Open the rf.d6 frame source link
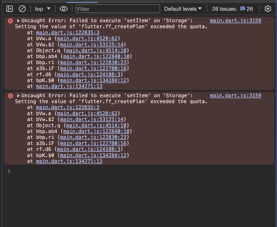This screenshot has width=277, height=227. (88, 74)
